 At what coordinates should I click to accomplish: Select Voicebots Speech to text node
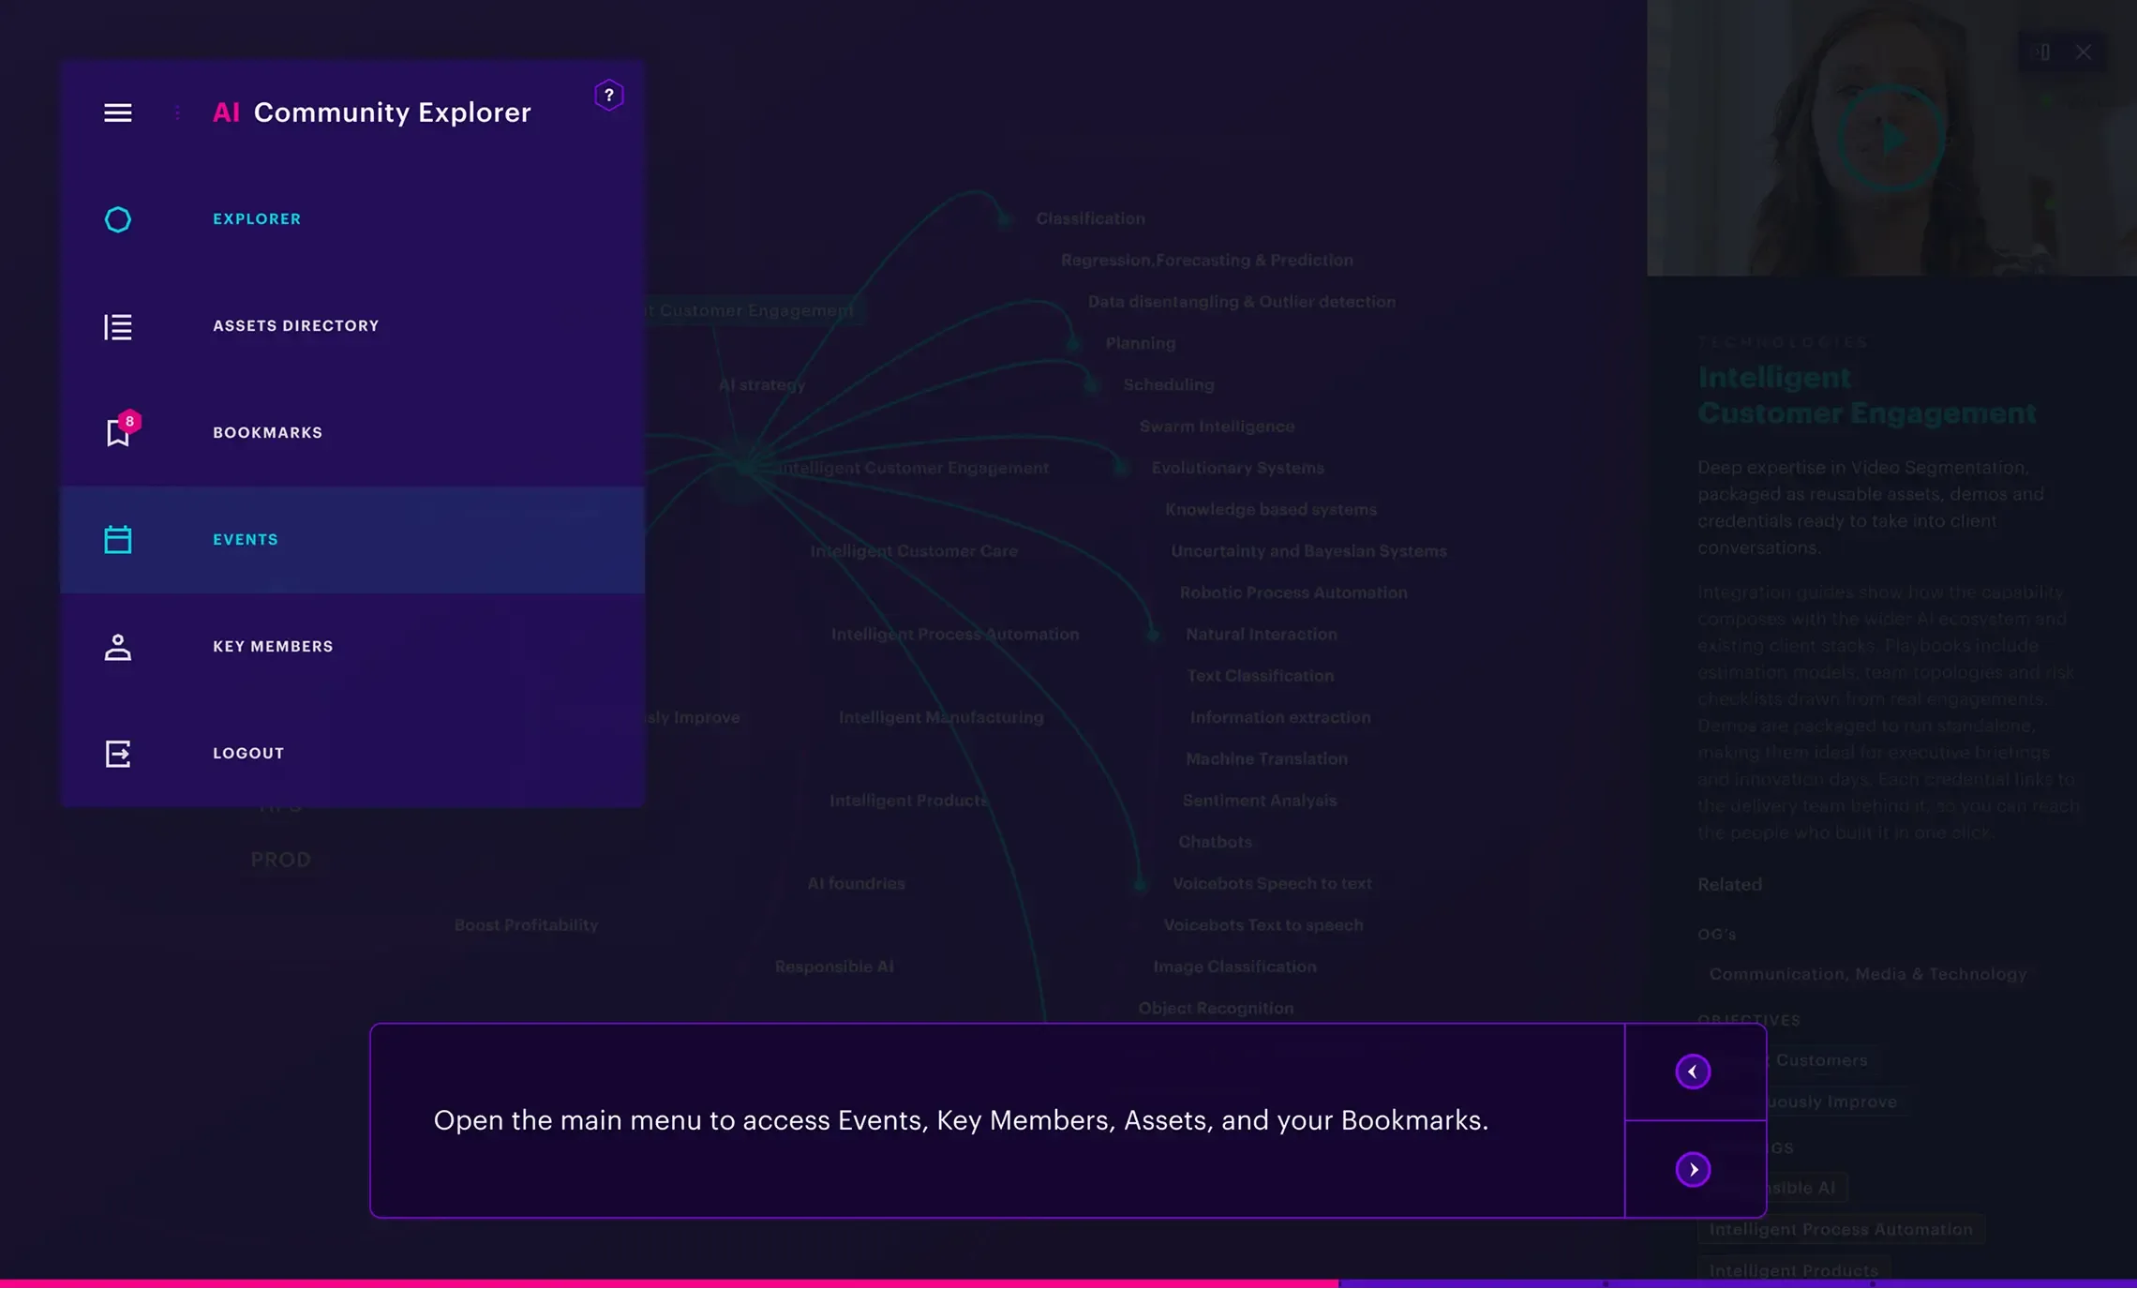(x=1272, y=883)
